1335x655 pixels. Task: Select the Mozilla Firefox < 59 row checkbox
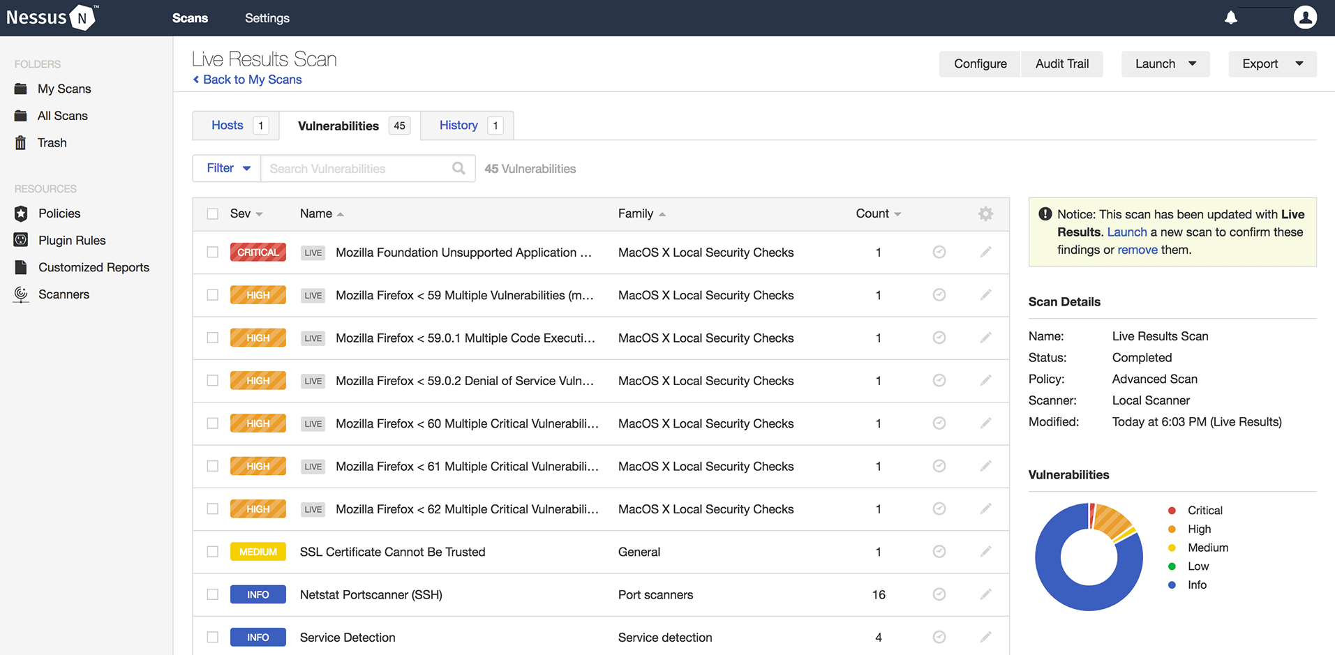click(213, 295)
